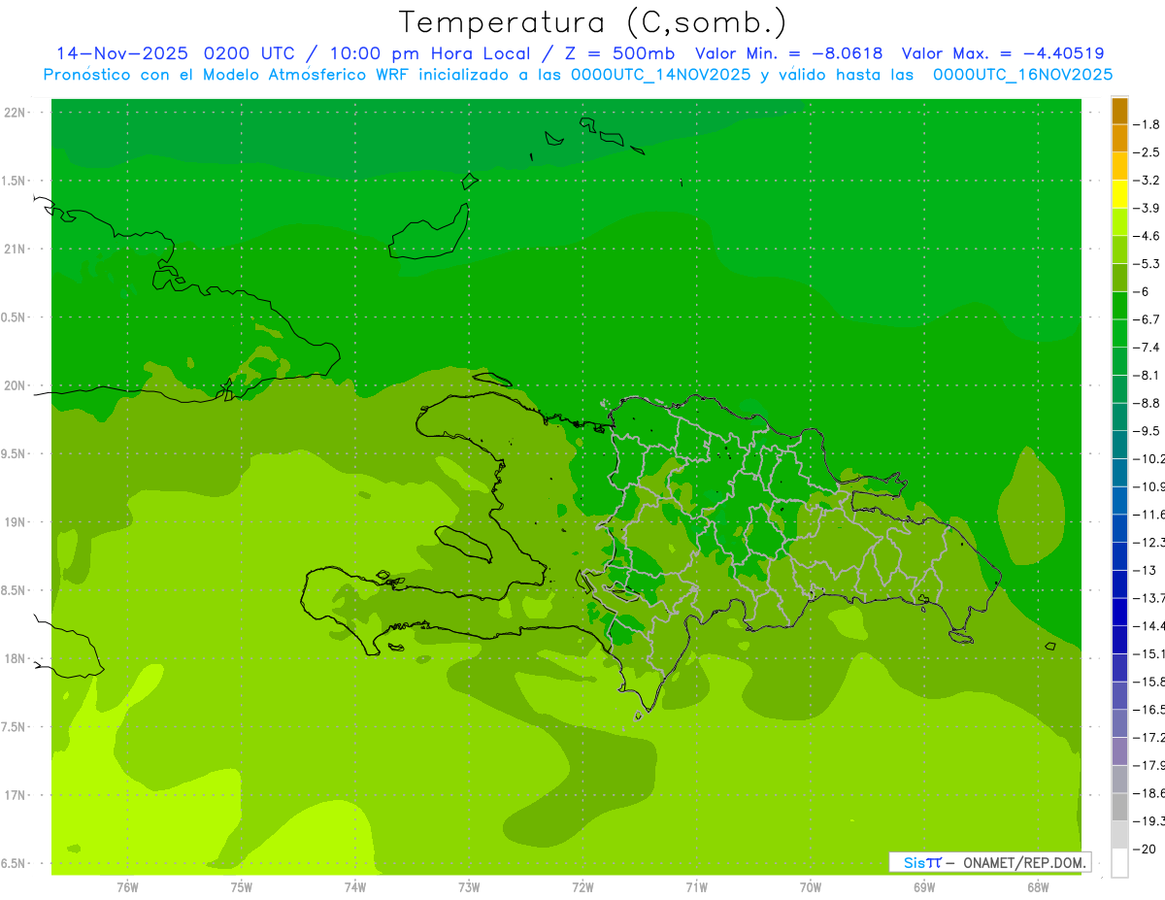Click the -13 colorbar value label

(x=1145, y=570)
